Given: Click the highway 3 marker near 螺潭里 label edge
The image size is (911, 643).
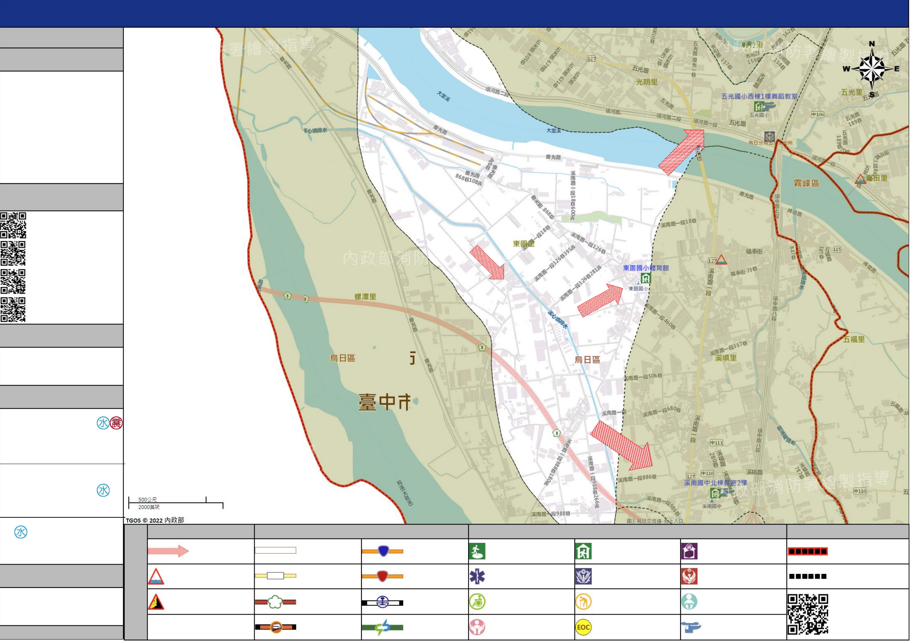Looking at the screenshot, I should point(306,299).
